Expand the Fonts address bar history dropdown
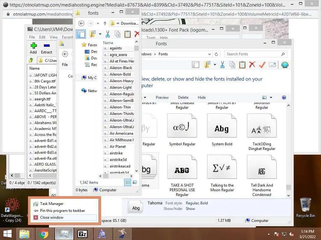321x240 pixels. click(209, 54)
